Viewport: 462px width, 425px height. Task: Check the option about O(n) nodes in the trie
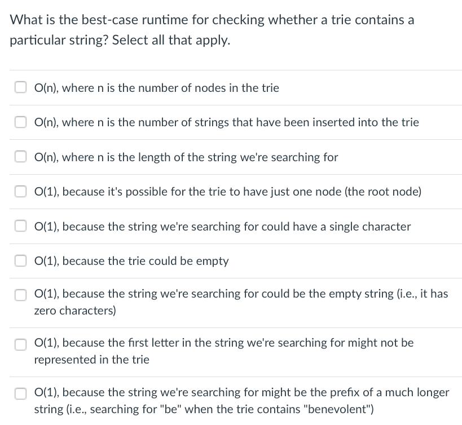[21, 87]
